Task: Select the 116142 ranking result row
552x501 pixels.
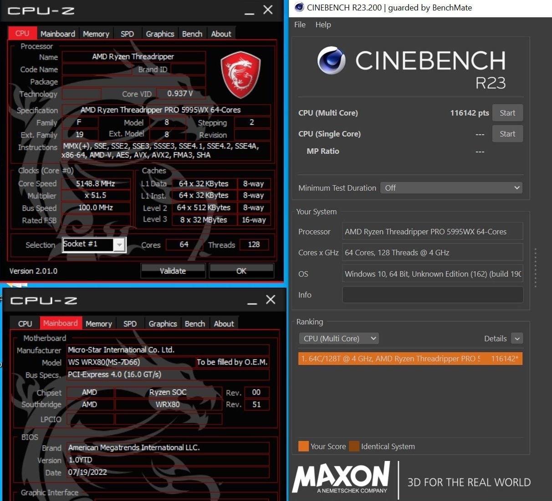Action: (410, 359)
